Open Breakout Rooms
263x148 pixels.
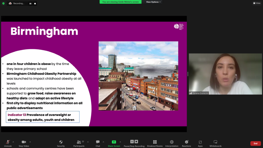[x=155, y=143]
